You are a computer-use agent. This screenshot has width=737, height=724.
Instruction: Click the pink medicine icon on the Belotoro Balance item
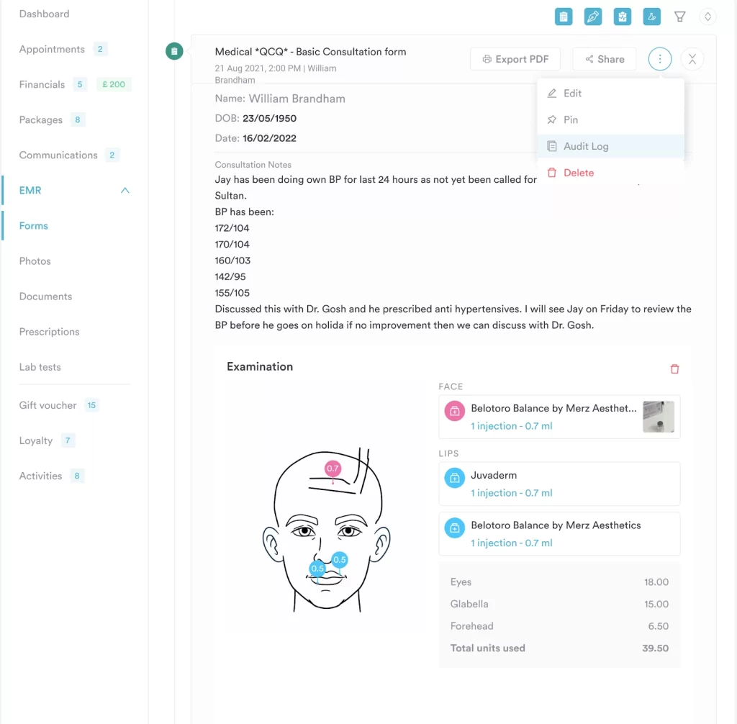[x=454, y=411]
